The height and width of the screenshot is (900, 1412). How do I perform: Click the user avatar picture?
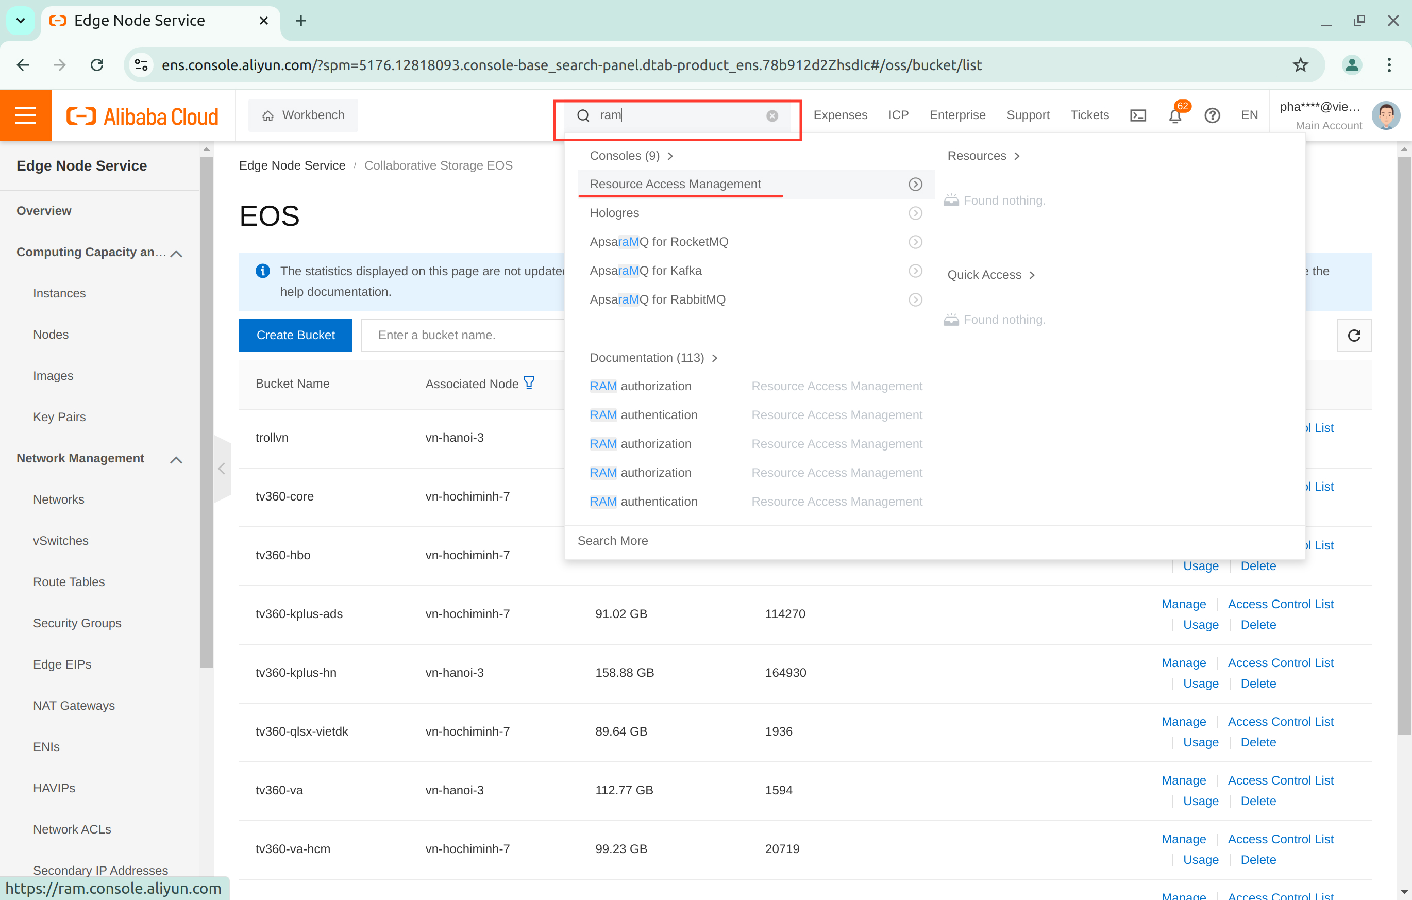tap(1386, 115)
